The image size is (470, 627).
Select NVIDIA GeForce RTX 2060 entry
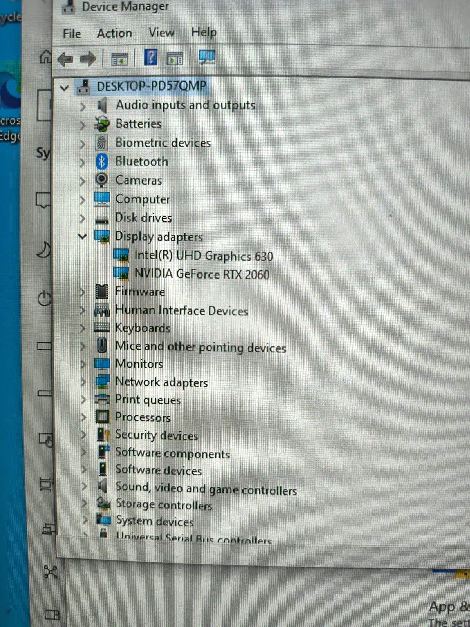202,274
